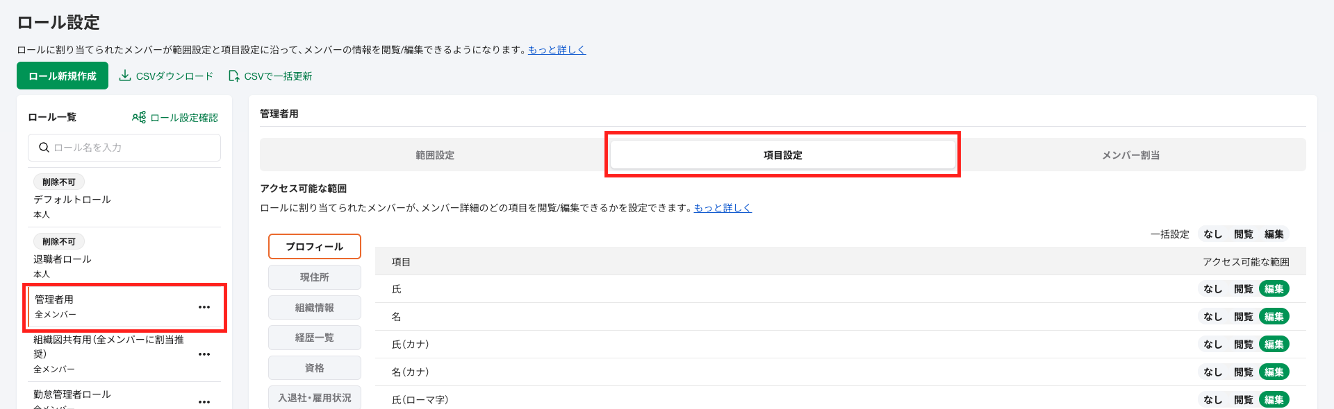Set 氏(カナ) row to なし
1334x409 pixels.
[1213, 345]
